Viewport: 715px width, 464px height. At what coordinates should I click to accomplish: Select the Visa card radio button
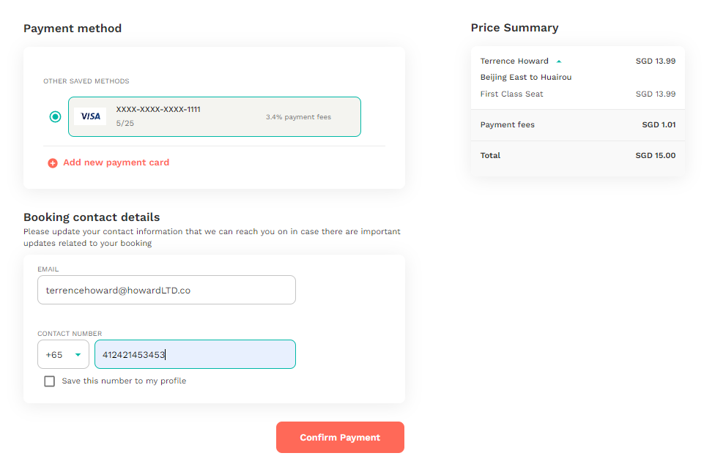(55, 116)
